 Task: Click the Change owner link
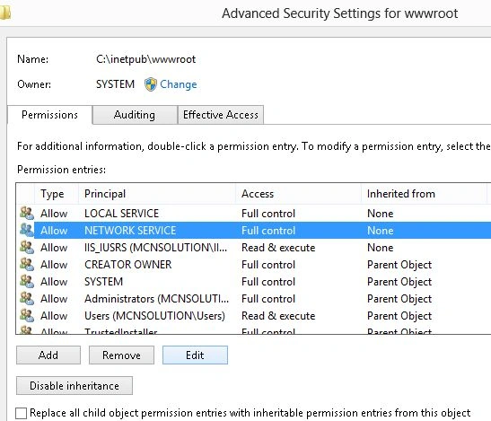point(178,84)
